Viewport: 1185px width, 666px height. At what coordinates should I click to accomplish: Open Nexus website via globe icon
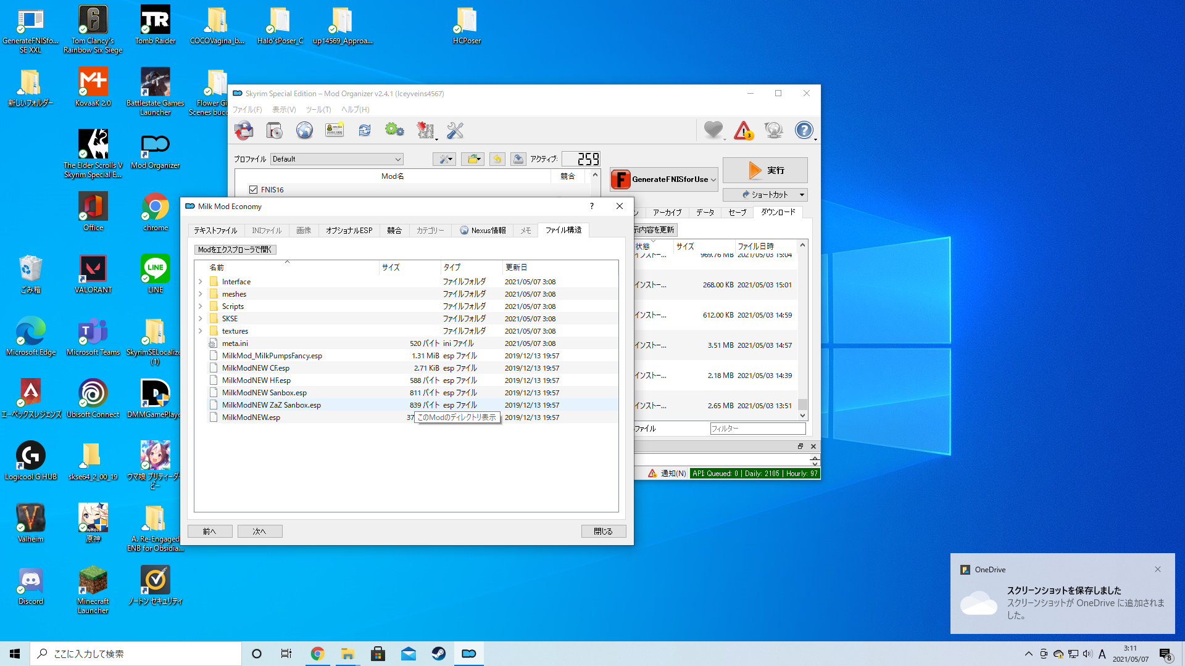point(304,130)
